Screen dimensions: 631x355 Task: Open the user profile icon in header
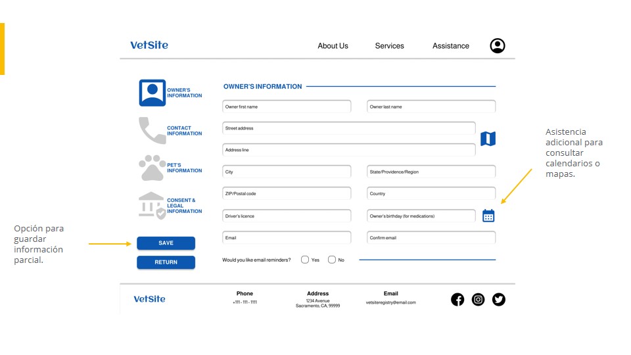(x=498, y=45)
